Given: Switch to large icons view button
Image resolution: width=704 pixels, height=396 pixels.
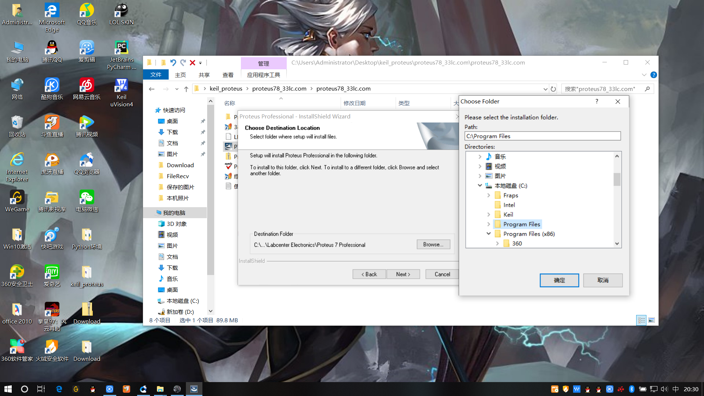Looking at the screenshot, I should pos(652,320).
